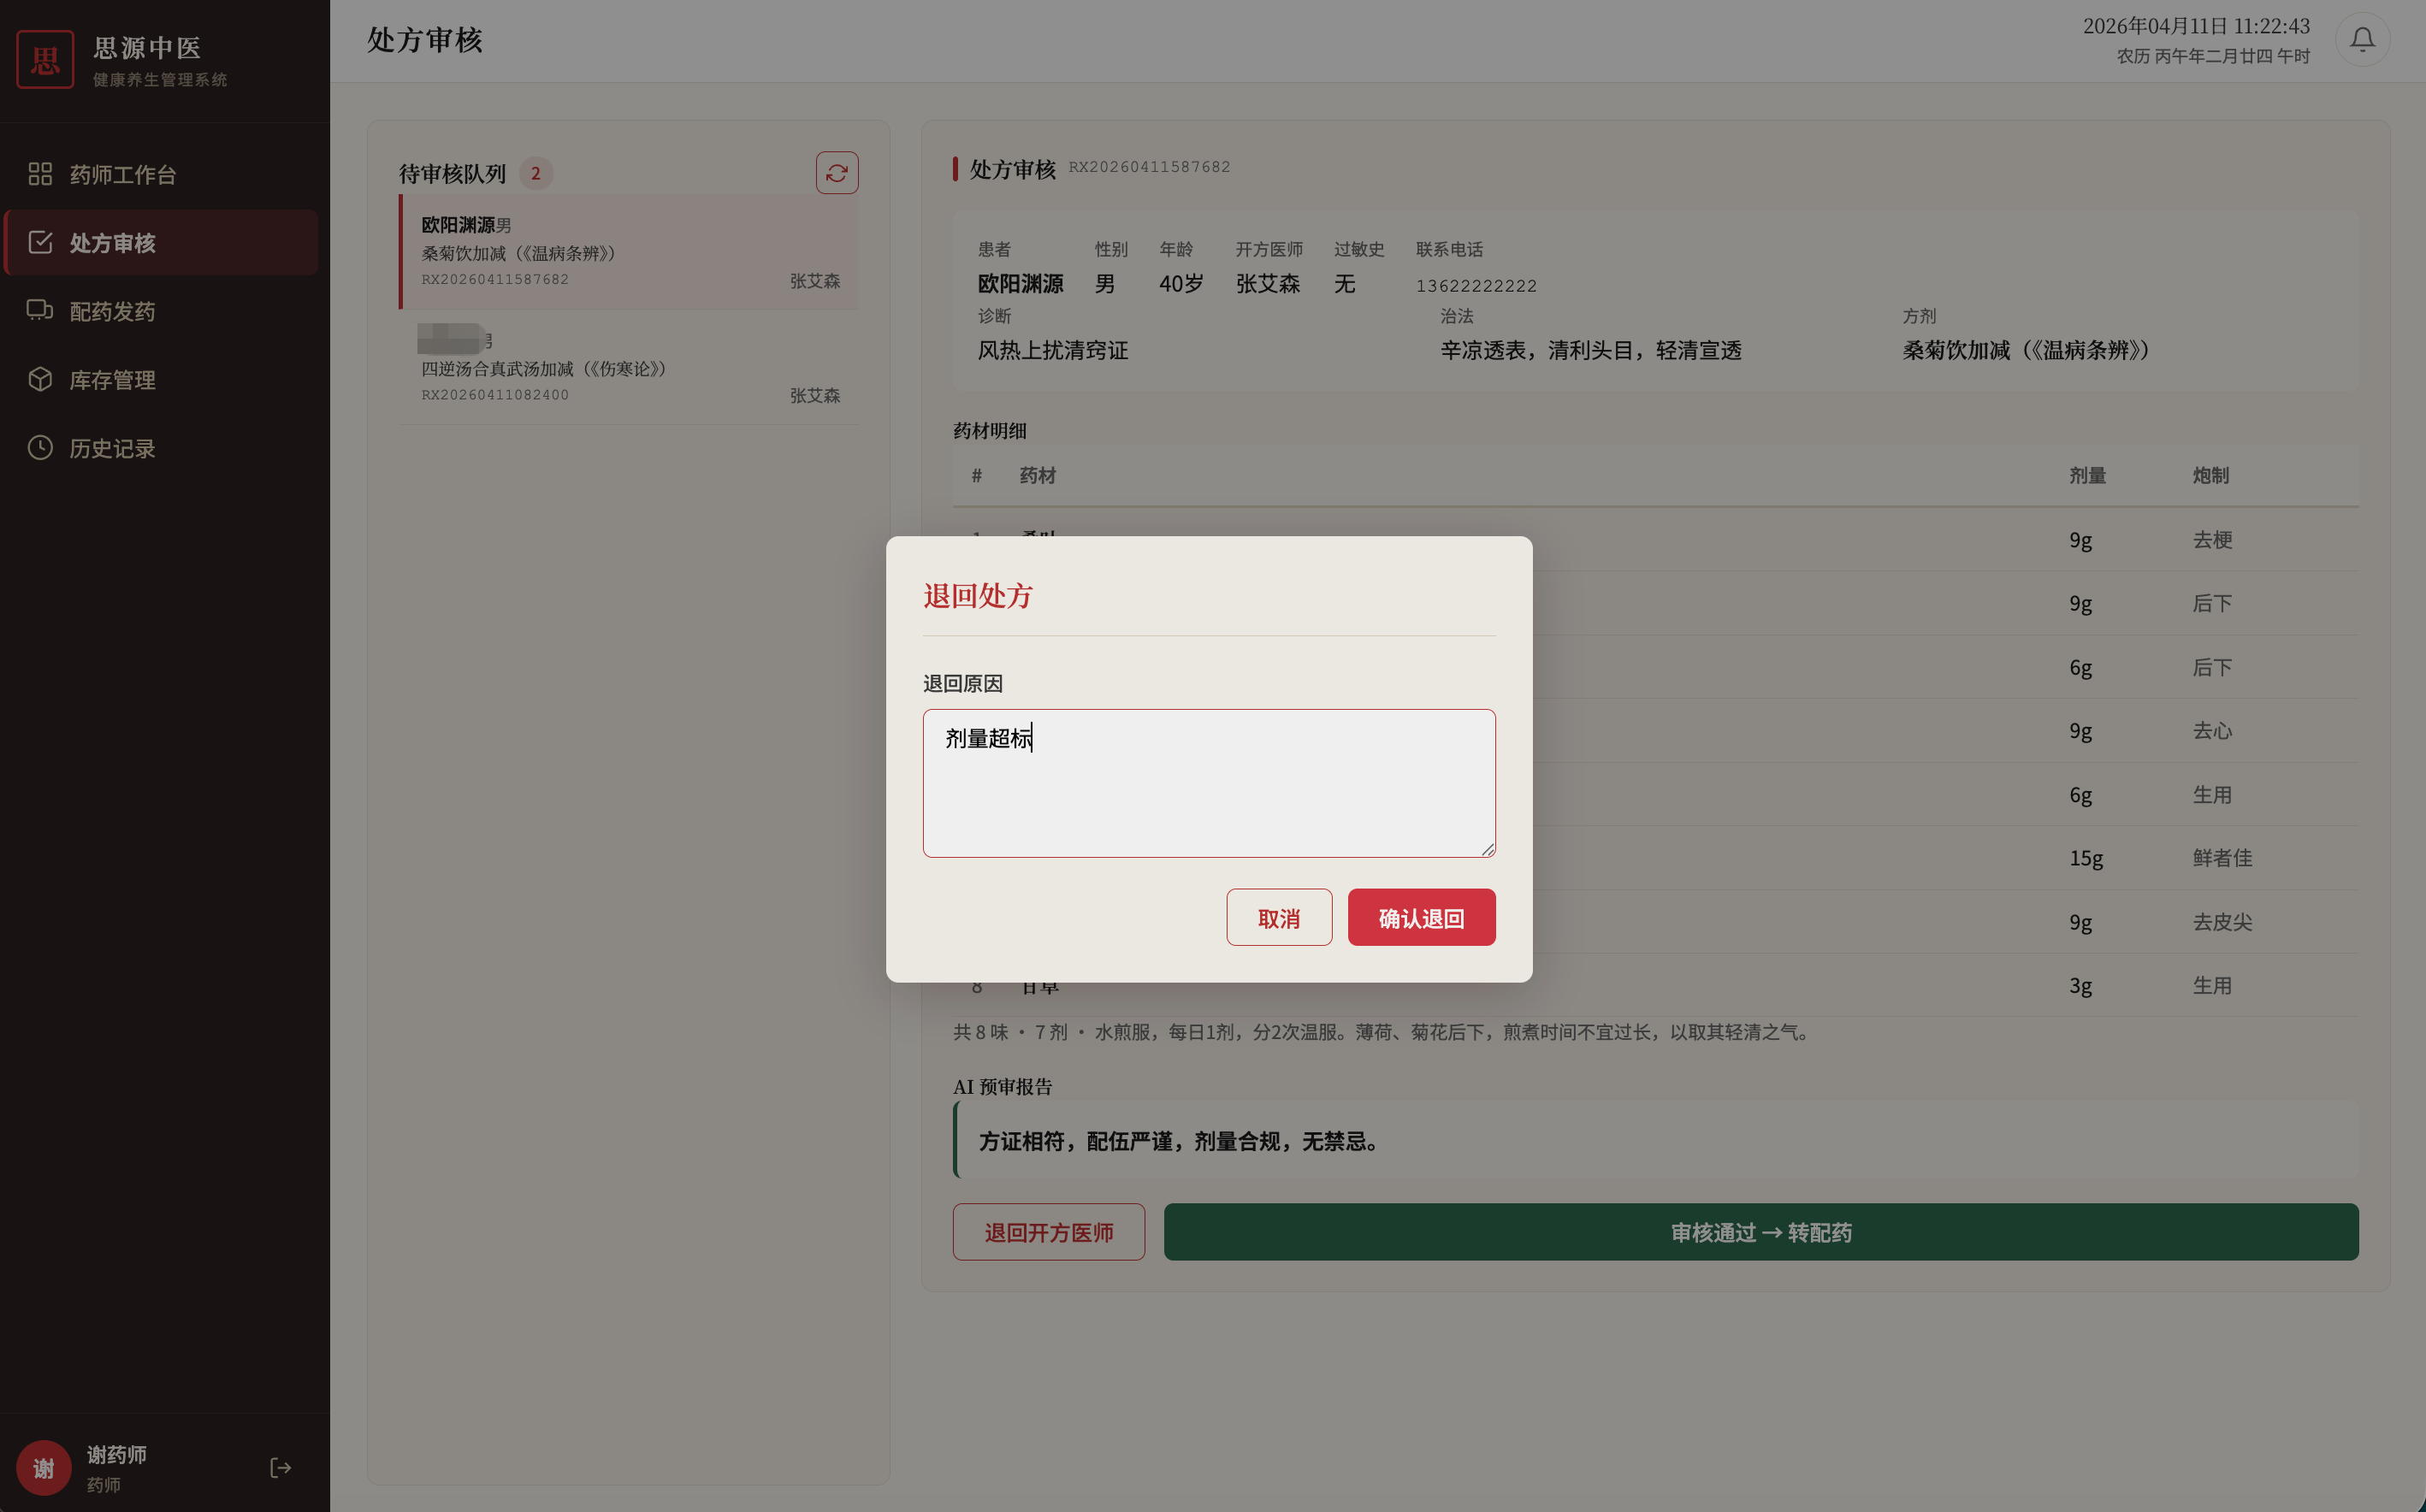
Task: Select the 四逆汤合真武汤加减 queue entry
Action: click(x=629, y=368)
